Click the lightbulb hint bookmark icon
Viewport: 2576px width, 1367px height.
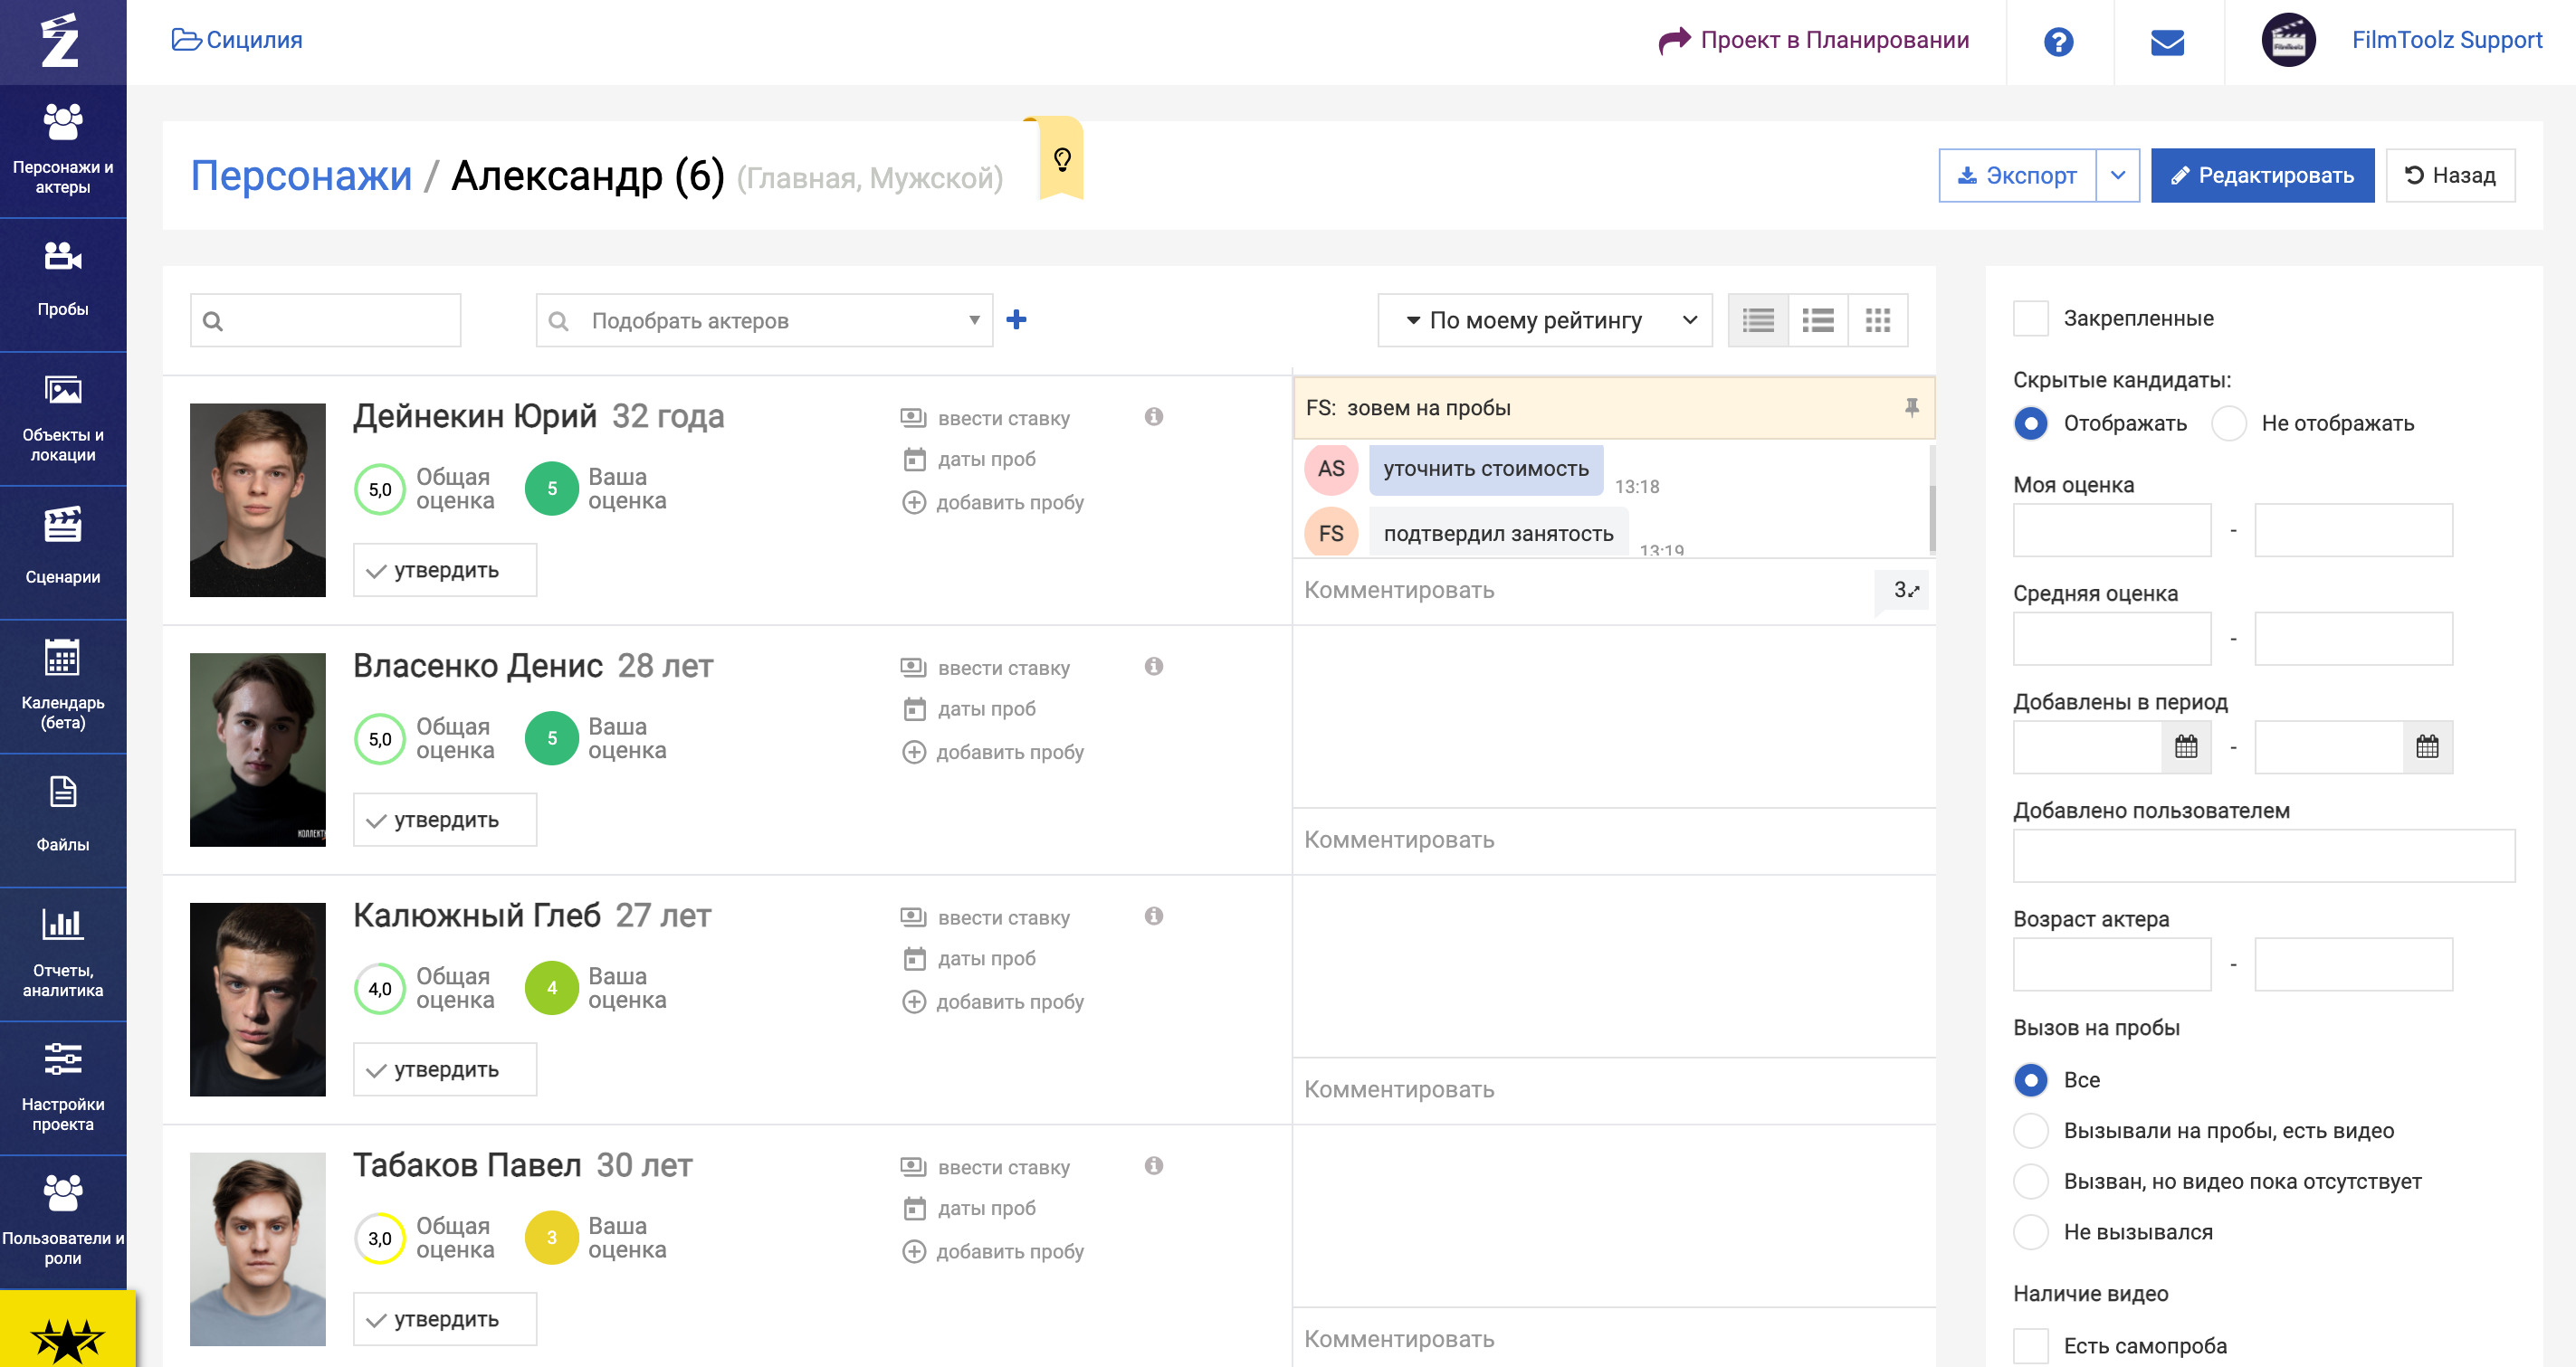pyautogui.click(x=1062, y=159)
